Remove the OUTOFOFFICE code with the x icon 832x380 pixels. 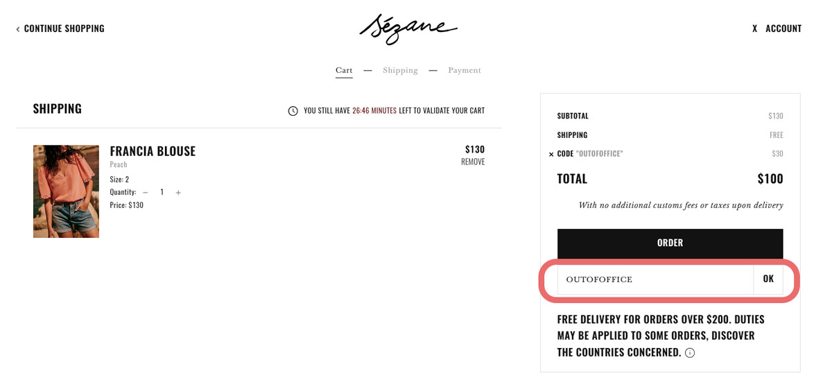(x=551, y=154)
